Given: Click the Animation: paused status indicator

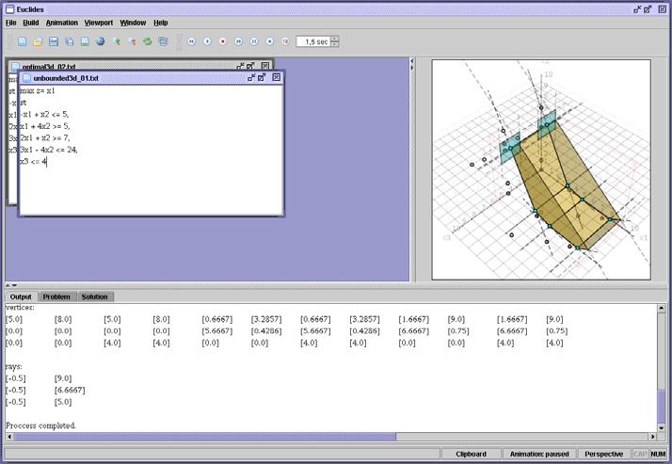Looking at the screenshot, I should point(539,455).
